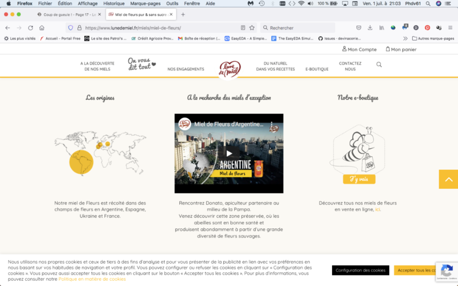Open the Outils menu
The height and width of the screenshot is (286, 458).
tap(172, 3)
